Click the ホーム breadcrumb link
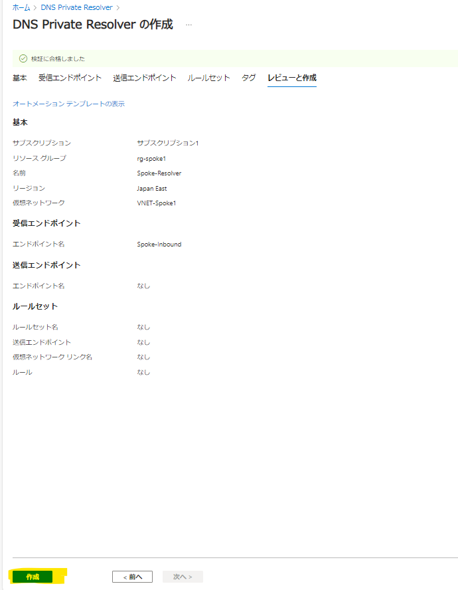Viewport: 458px width, 590px height. [x=21, y=7]
